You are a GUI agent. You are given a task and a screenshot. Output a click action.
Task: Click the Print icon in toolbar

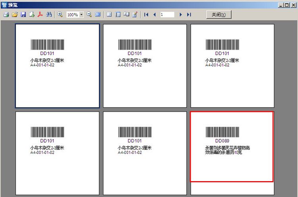pos(6,15)
